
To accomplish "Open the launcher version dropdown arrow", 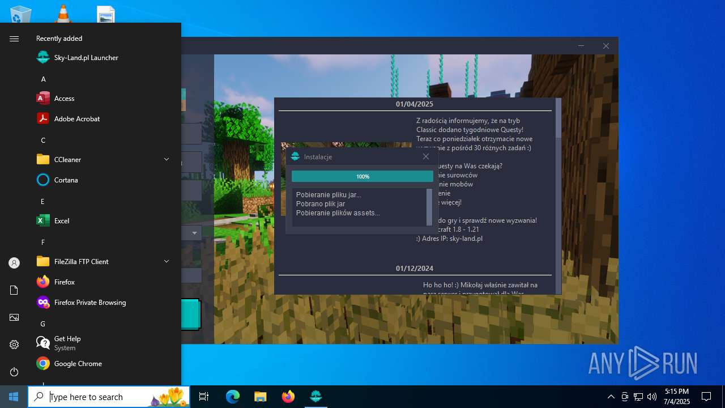I will click(194, 233).
